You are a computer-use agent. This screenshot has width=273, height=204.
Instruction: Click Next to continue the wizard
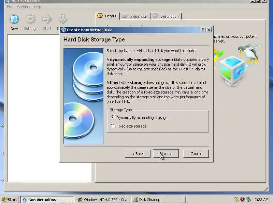point(166,154)
